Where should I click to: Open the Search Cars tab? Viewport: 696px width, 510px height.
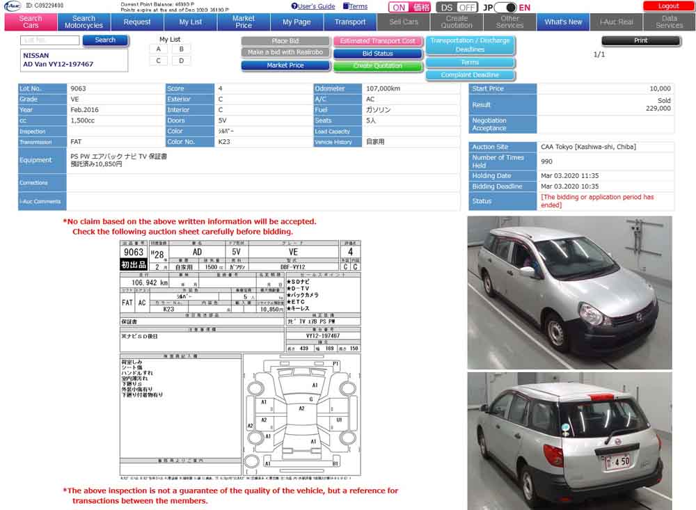[x=31, y=22]
